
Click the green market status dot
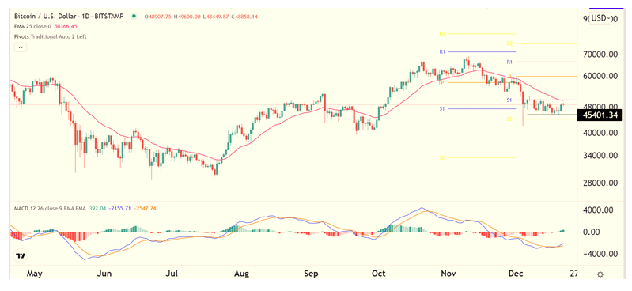[134, 17]
